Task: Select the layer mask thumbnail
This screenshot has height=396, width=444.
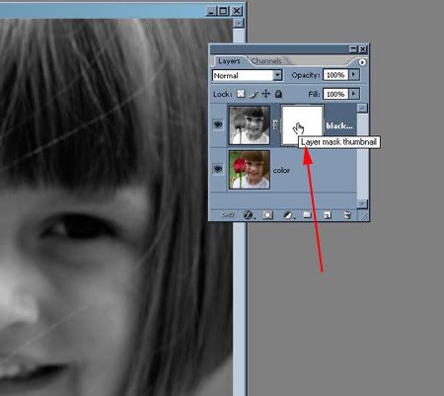Action: click(302, 124)
